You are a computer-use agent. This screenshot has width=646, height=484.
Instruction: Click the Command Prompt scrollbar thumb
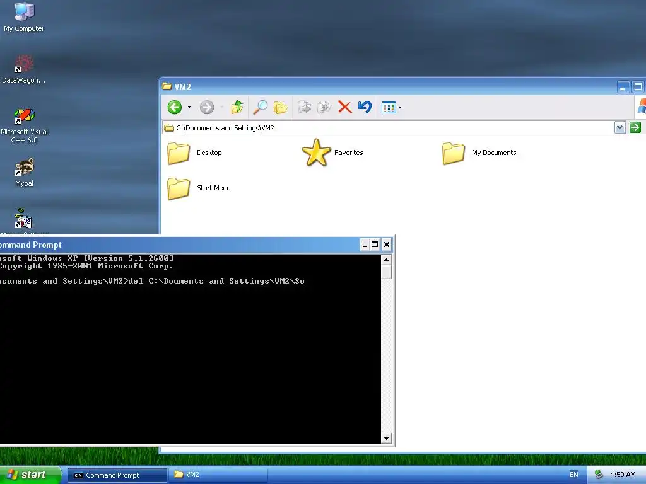386,272
